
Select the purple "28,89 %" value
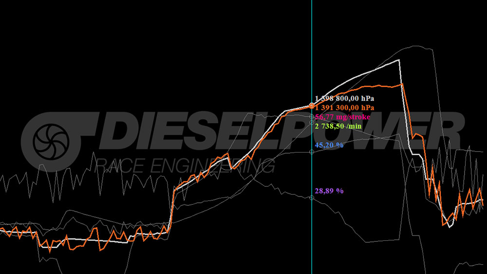click(329, 191)
